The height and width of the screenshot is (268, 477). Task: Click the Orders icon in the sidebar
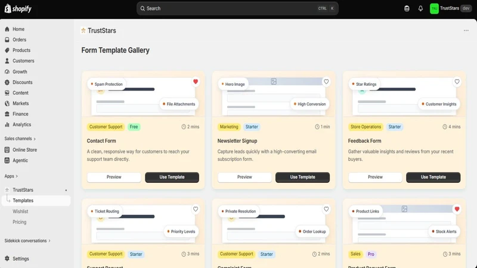7,40
